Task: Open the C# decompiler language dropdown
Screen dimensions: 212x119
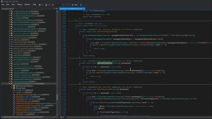Action: tap(57, 5)
